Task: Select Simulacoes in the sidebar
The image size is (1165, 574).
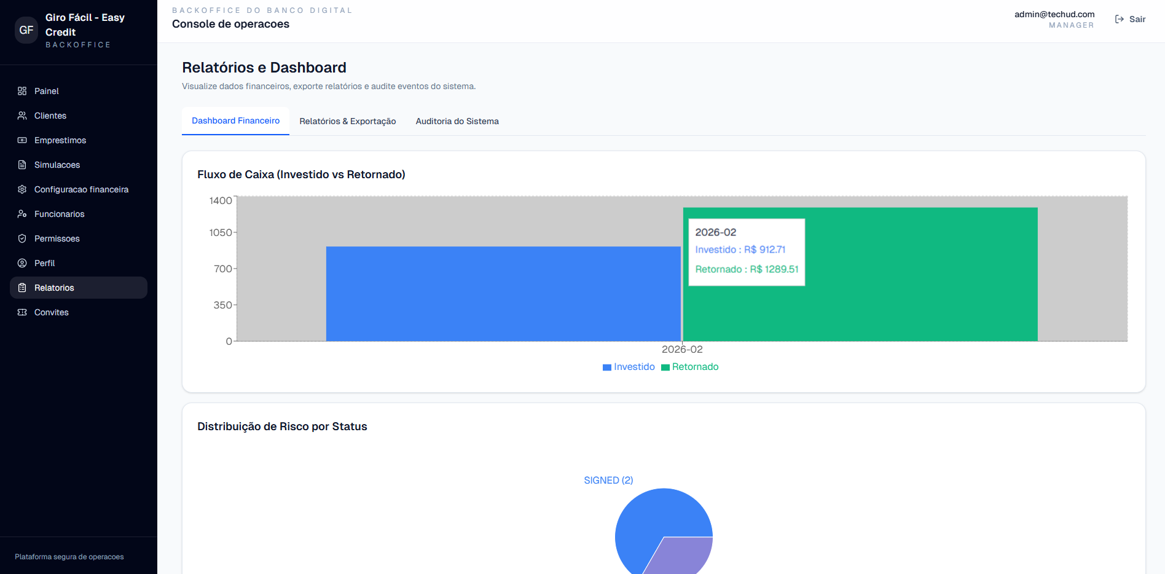Action: 79,165
